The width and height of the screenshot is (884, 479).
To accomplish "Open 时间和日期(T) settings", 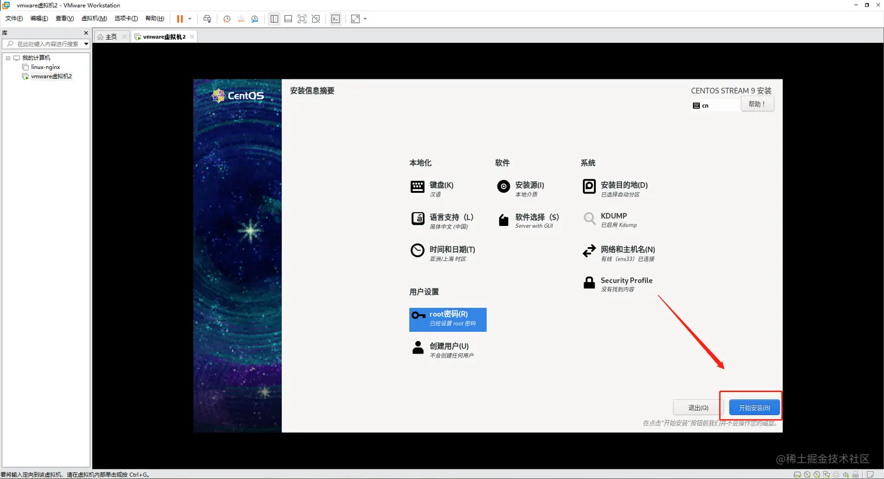I will pos(443,252).
